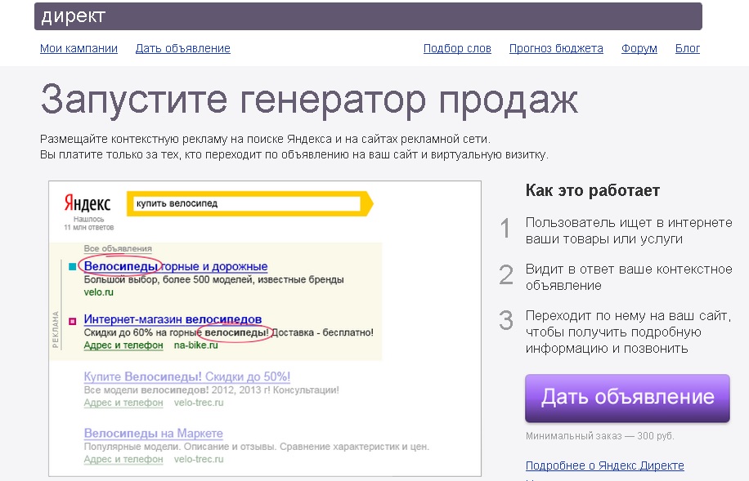
Task: Open the Мои кампании link
Action: 78,48
